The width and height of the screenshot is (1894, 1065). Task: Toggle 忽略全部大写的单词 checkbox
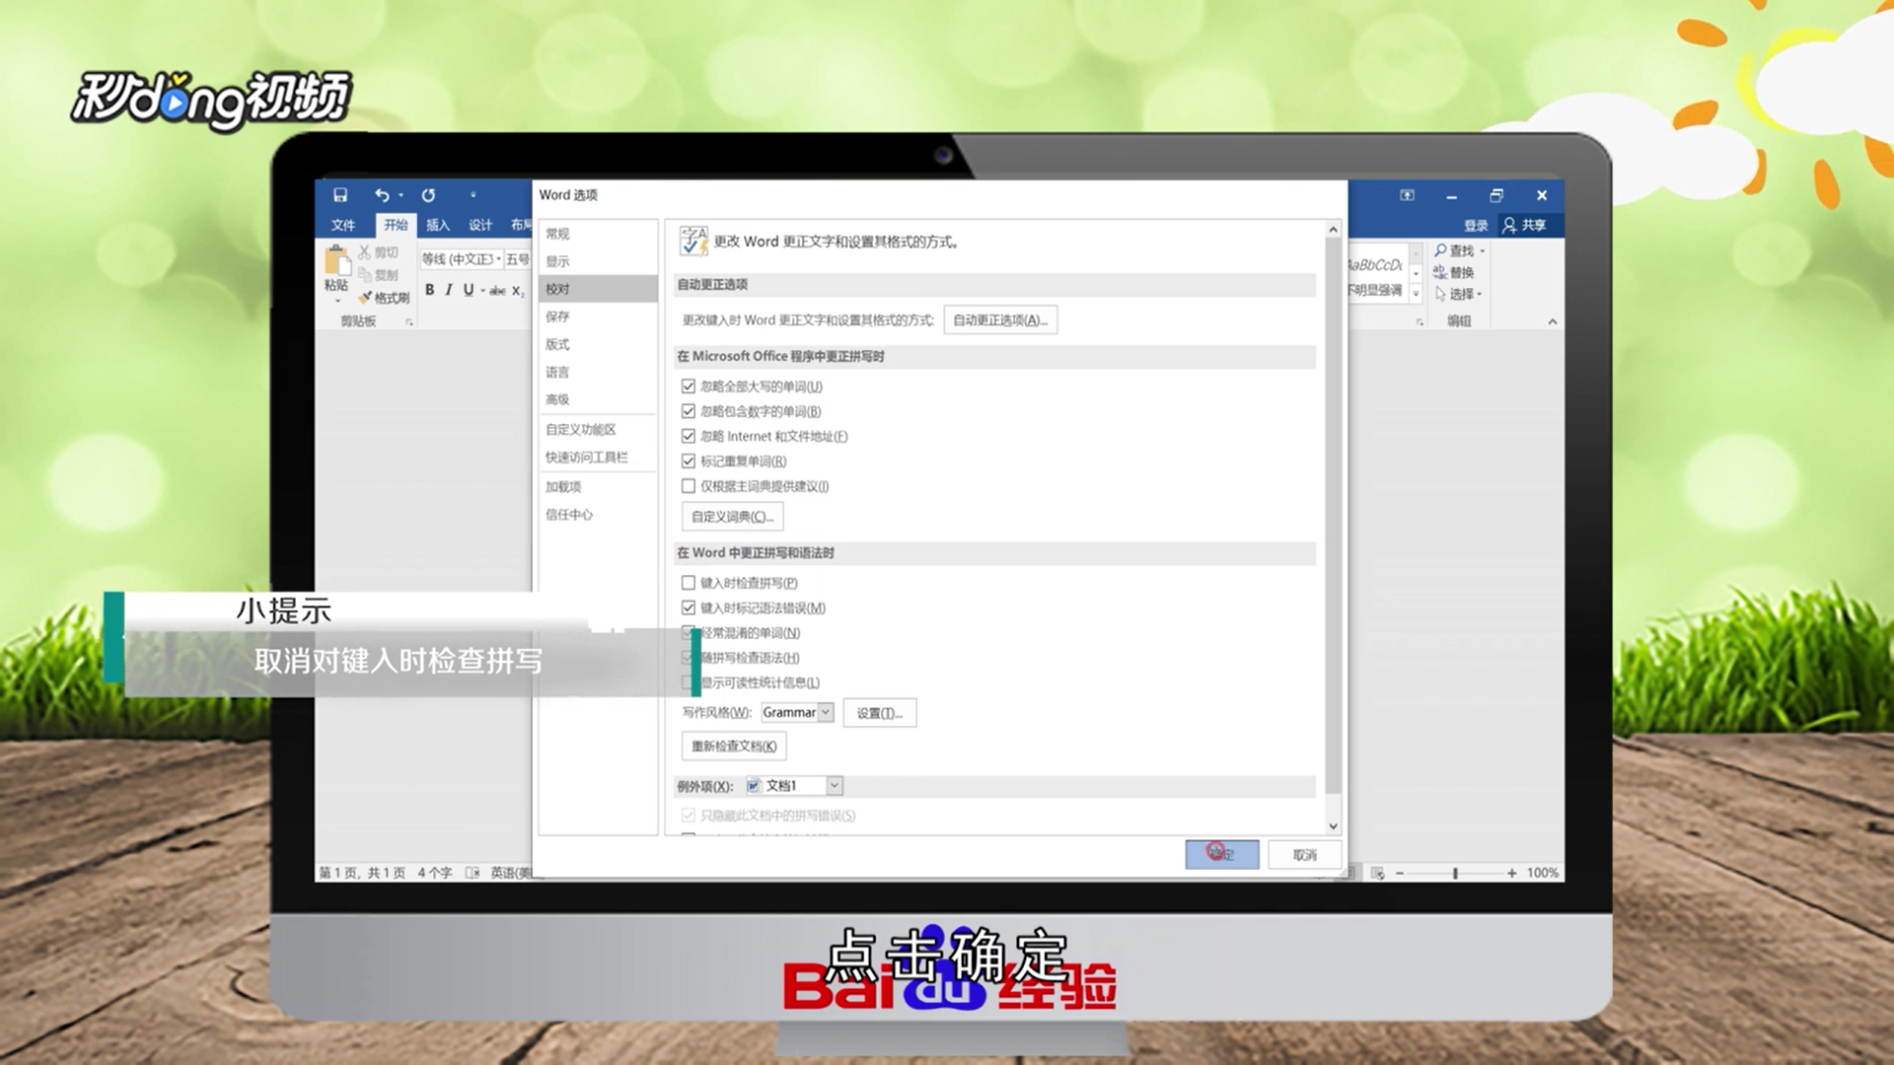(x=689, y=387)
